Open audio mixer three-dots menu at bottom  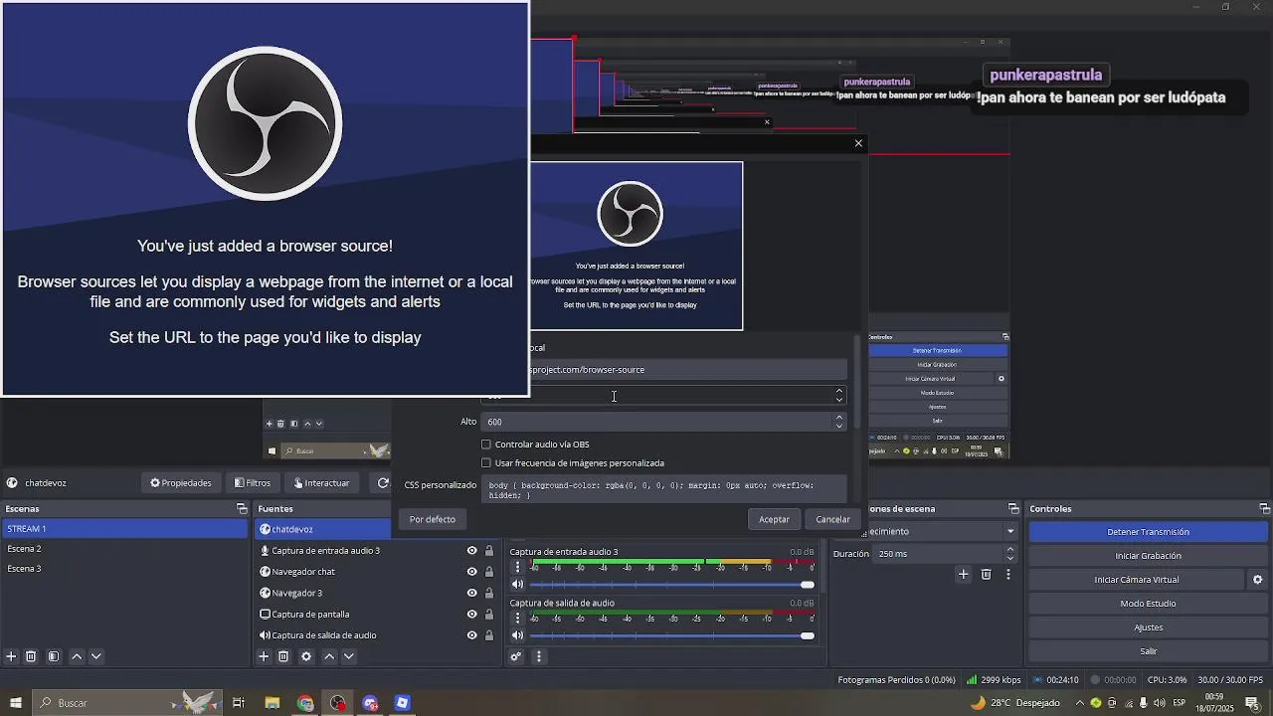(x=539, y=656)
